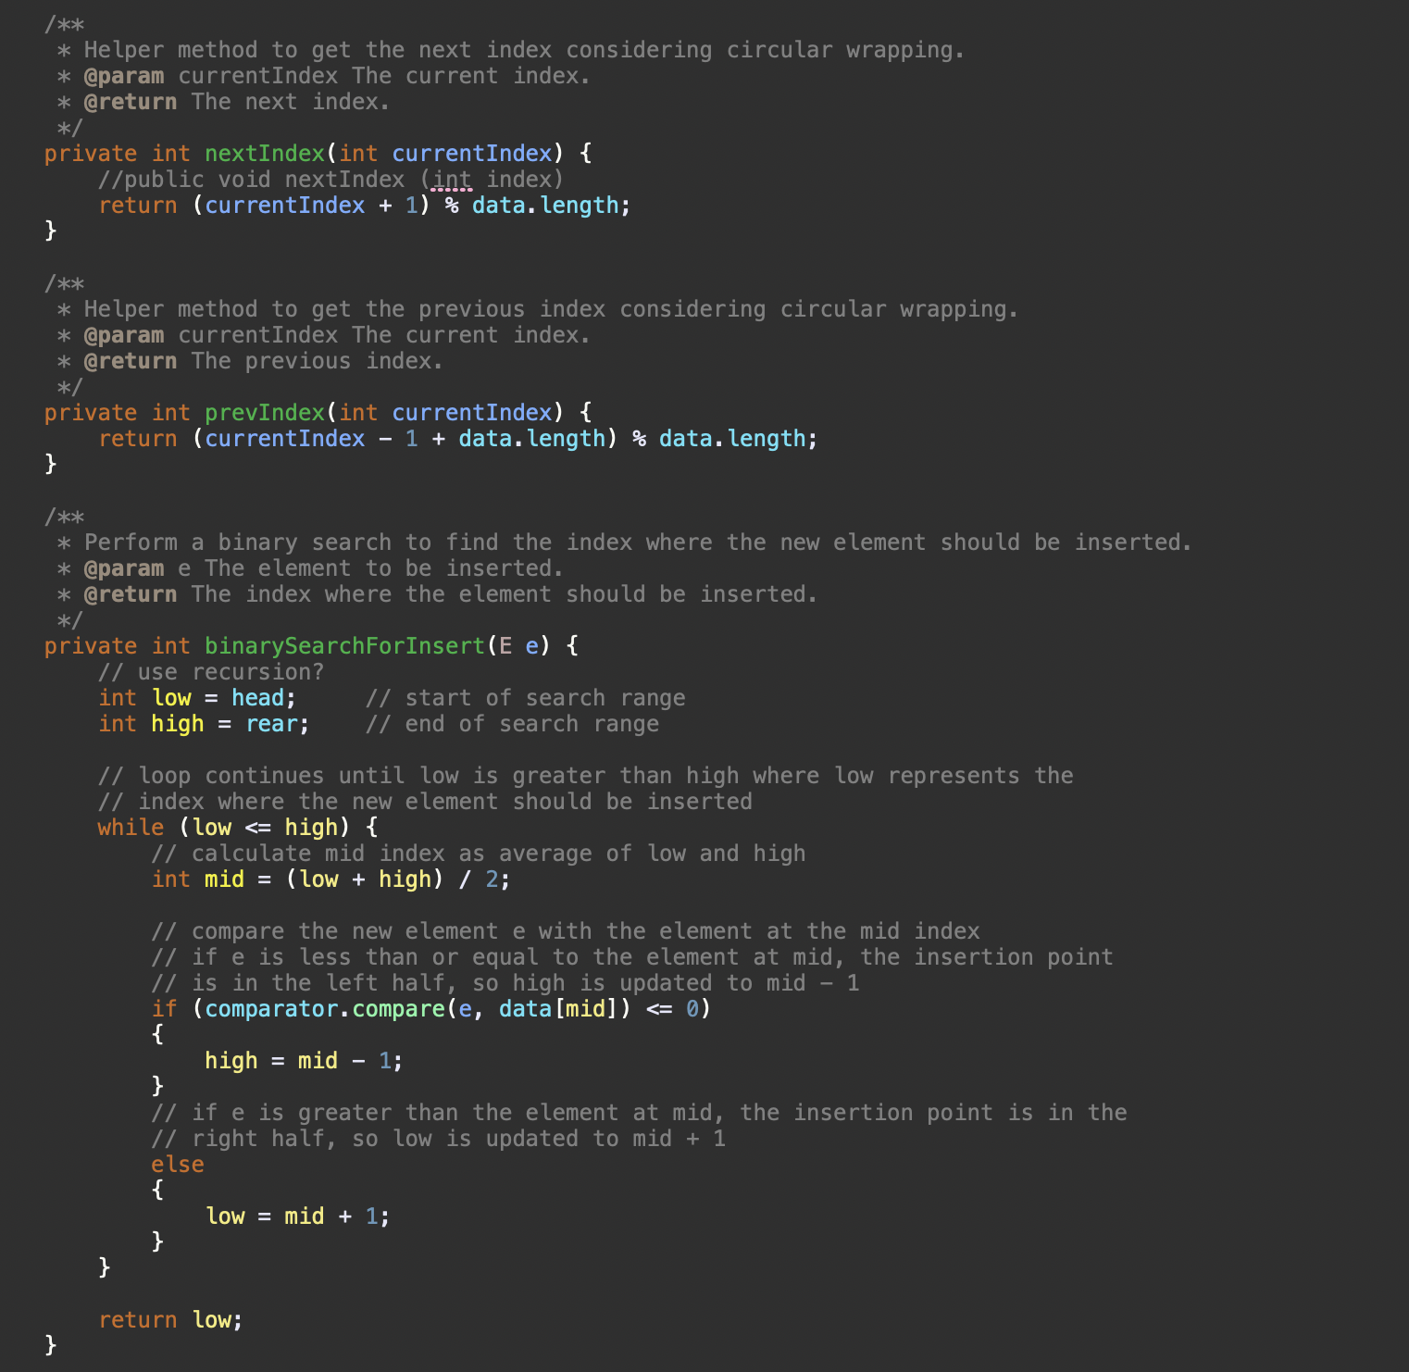The image size is (1409, 1372).
Task: Click the binarySearchForInsert method name
Action: [x=343, y=645]
